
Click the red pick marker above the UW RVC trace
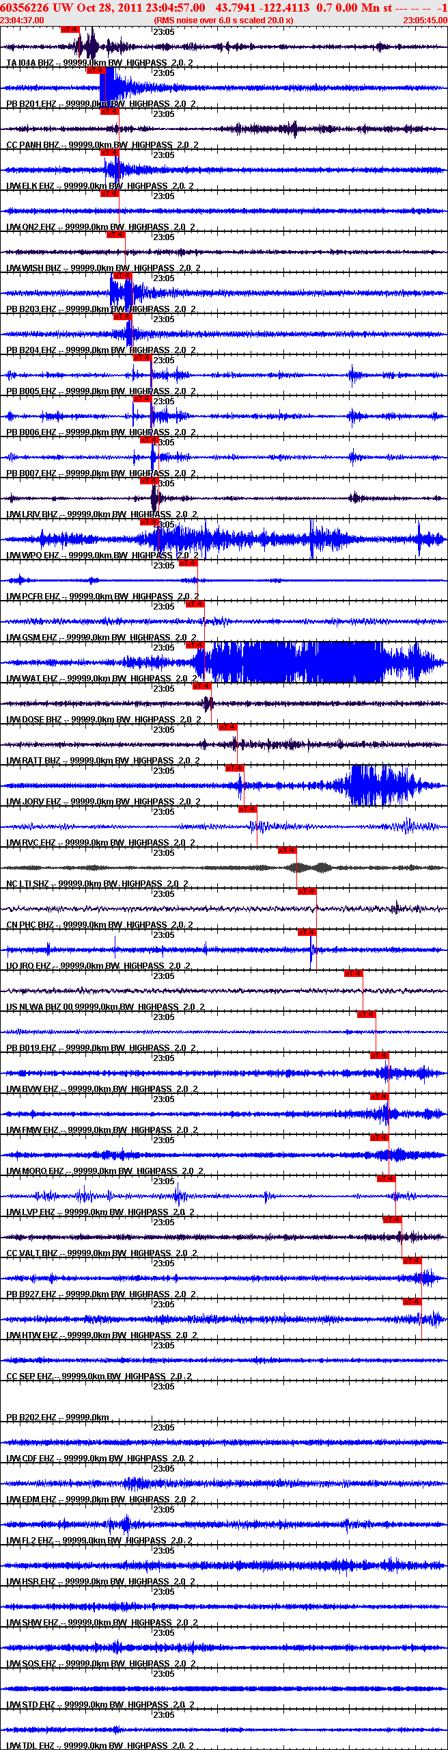pos(248,809)
